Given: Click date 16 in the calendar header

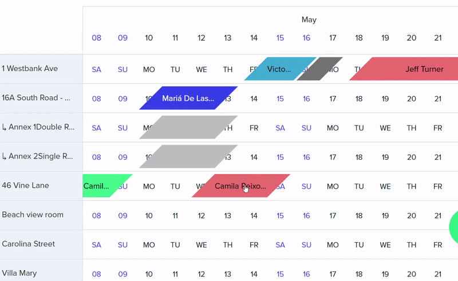Looking at the screenshot, I should (x=306, y=38).
